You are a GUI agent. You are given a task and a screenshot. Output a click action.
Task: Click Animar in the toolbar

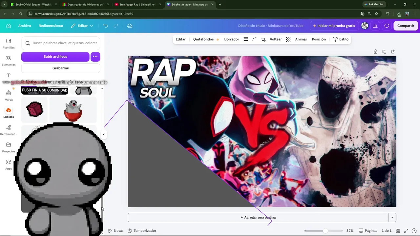pyautogui.click(x=301, y=39)
